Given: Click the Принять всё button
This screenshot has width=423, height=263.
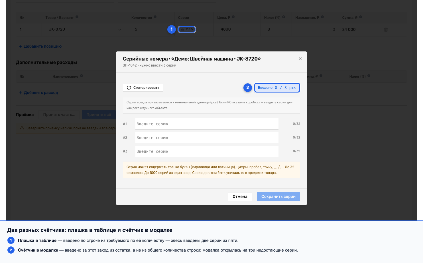Looking at the screenshot, I should pyautogui.click(x=99, y=115).
